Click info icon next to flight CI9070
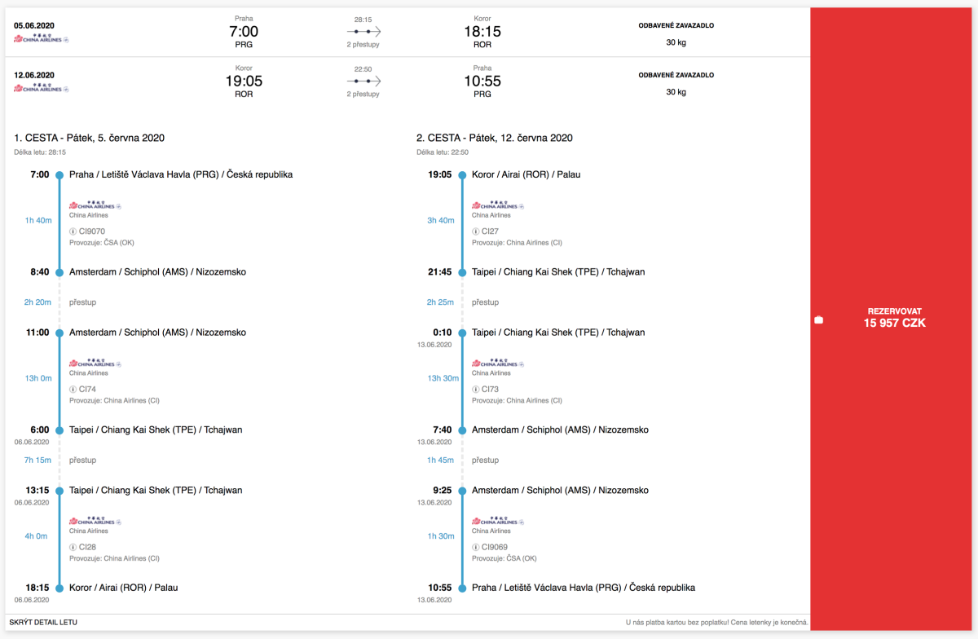The width and height of the screenshot is (978, 639). pyautogui.click(x=73, y=231)
